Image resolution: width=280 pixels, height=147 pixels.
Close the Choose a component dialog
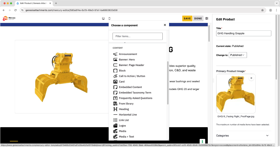(165, 25)
